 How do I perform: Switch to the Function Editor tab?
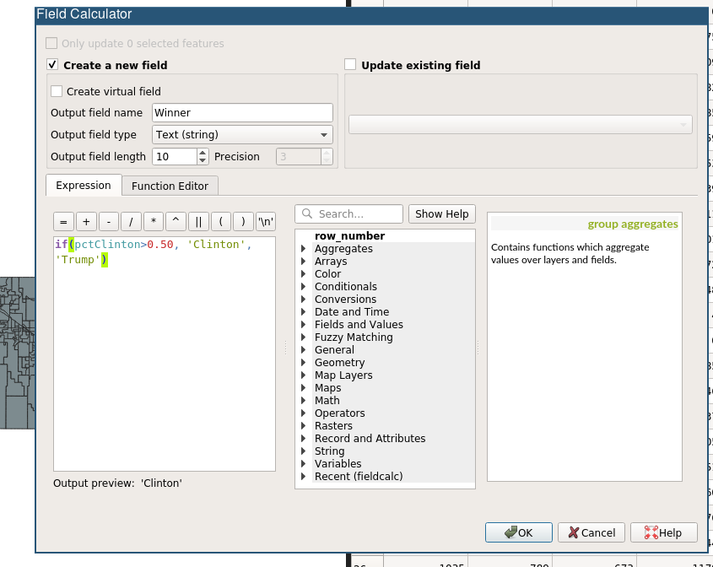(170, 186)
